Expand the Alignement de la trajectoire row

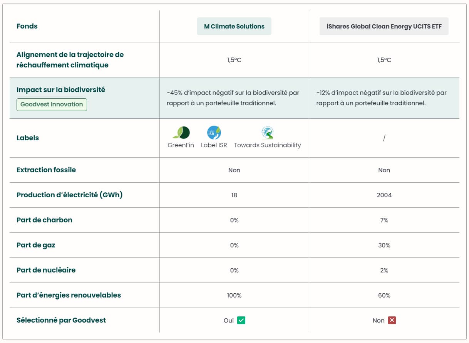pyautogui.click(x=70, y=60)
